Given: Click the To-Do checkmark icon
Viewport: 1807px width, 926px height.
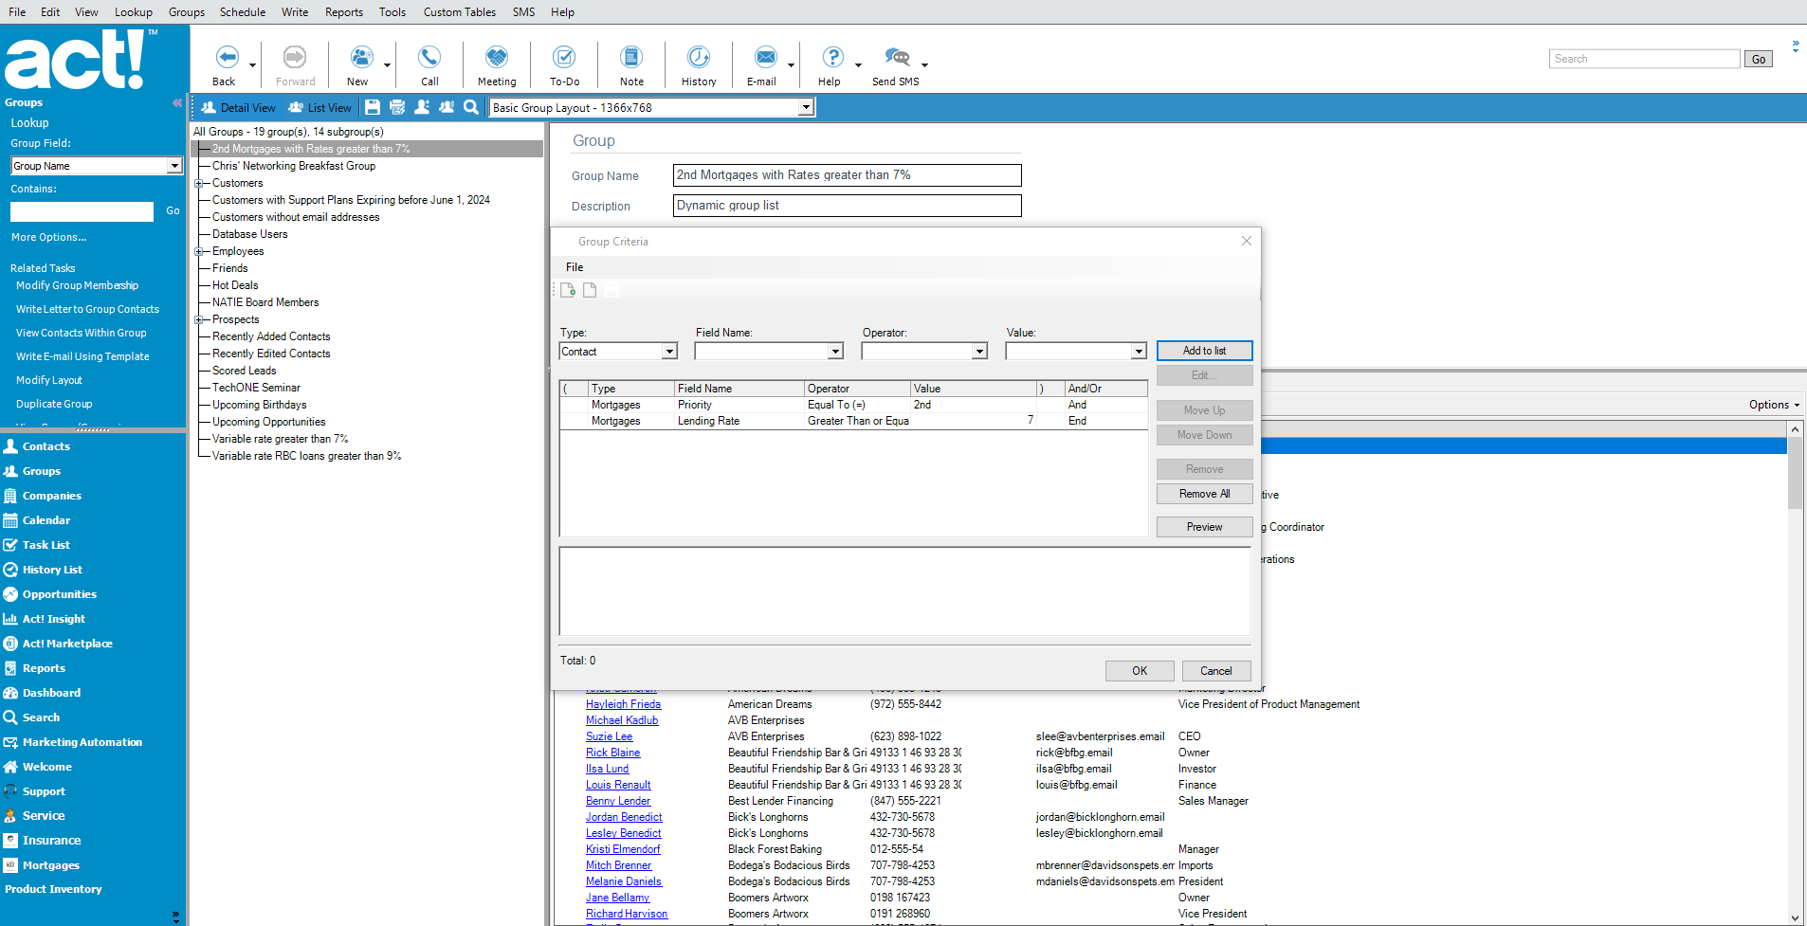Looking at the screenshot, I should pos(564,58).
